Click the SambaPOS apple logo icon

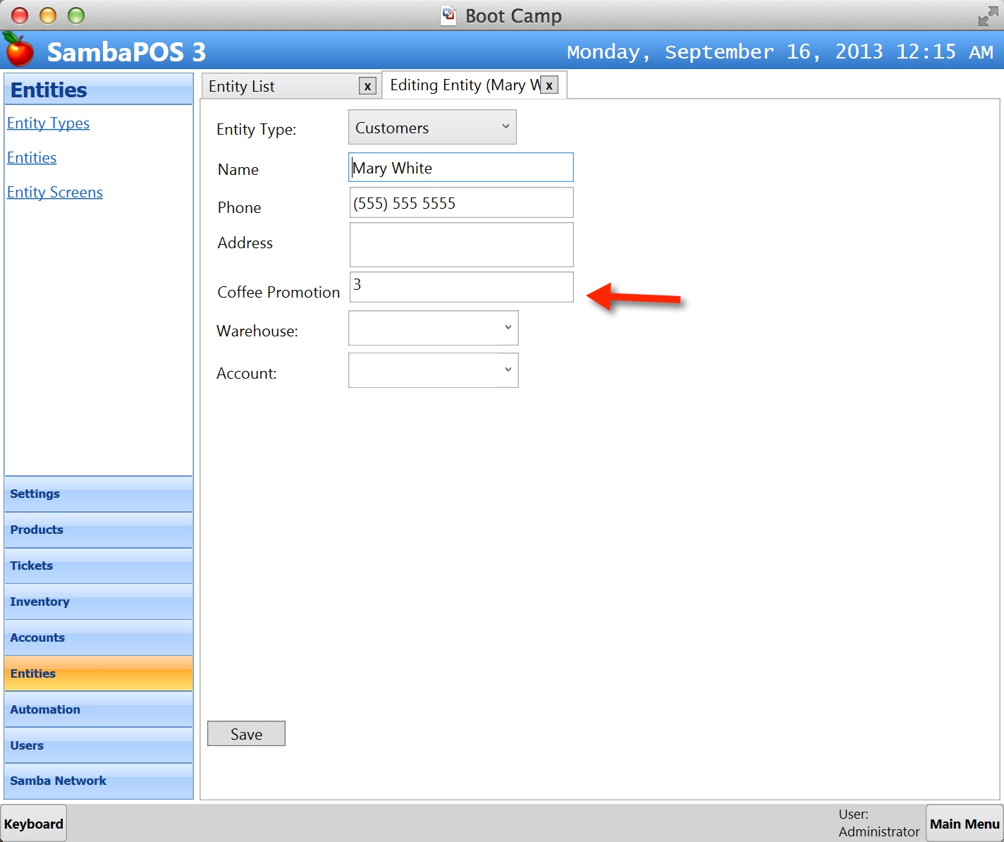[19, 49]
